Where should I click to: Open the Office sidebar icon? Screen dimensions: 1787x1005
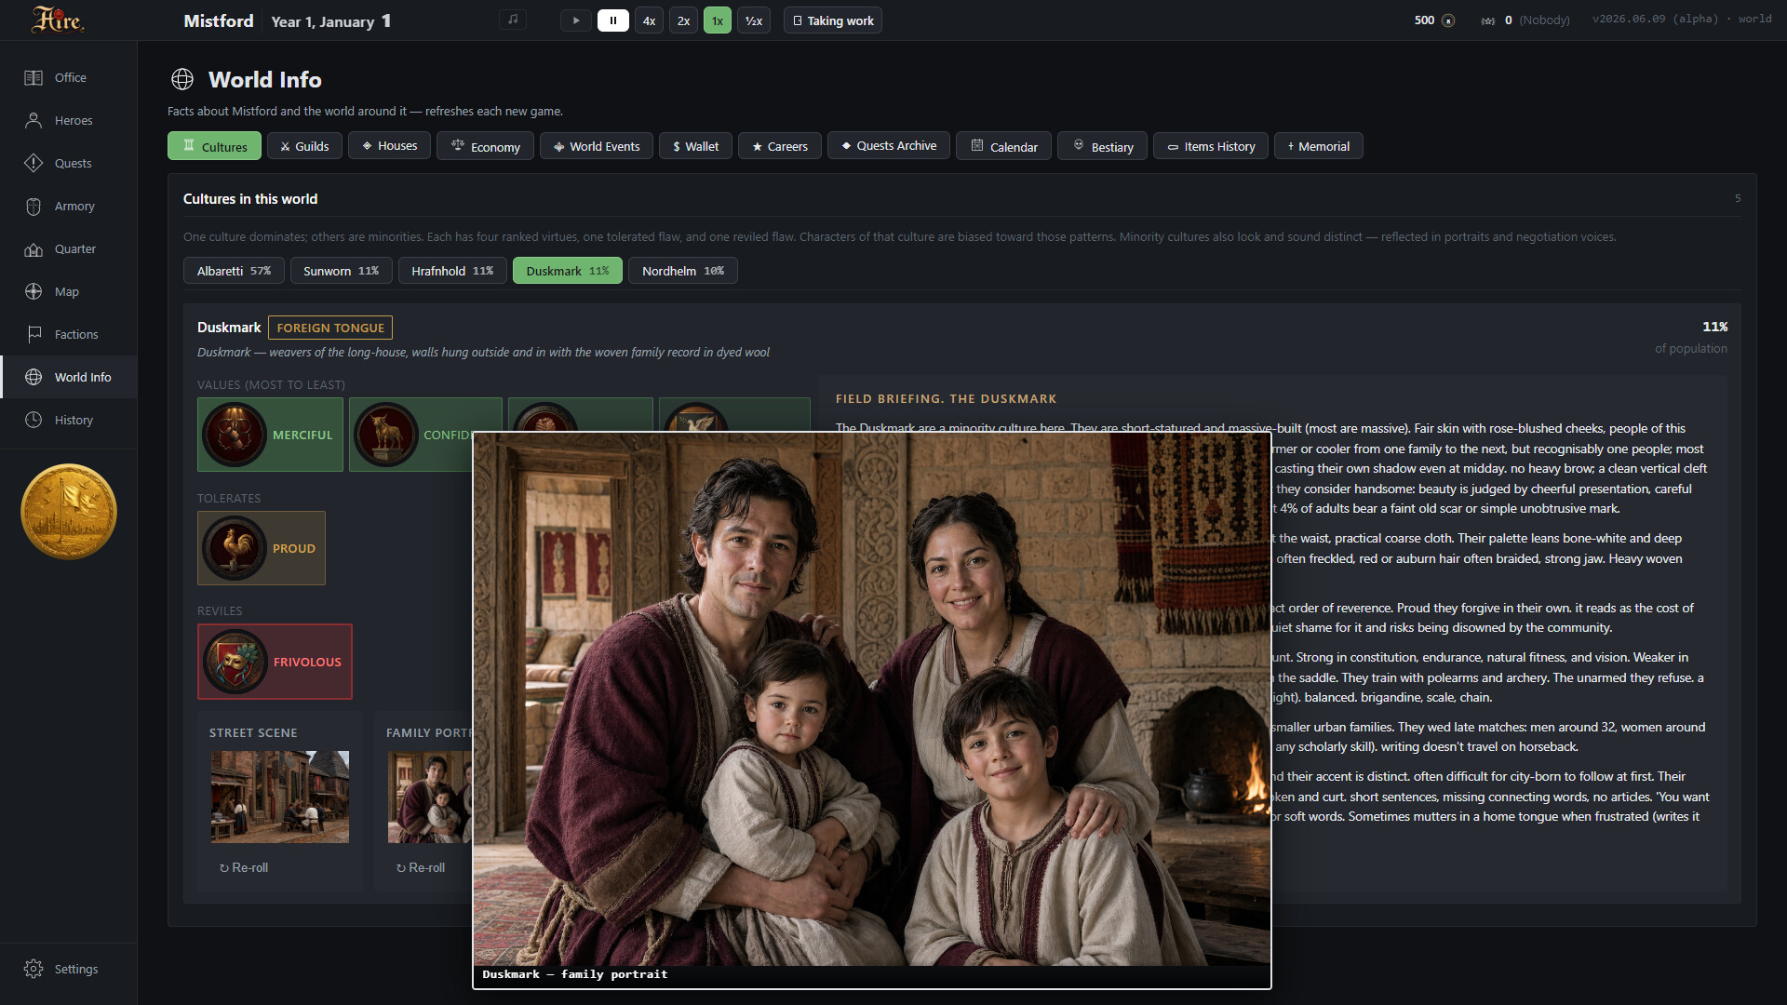pos(34,78)
